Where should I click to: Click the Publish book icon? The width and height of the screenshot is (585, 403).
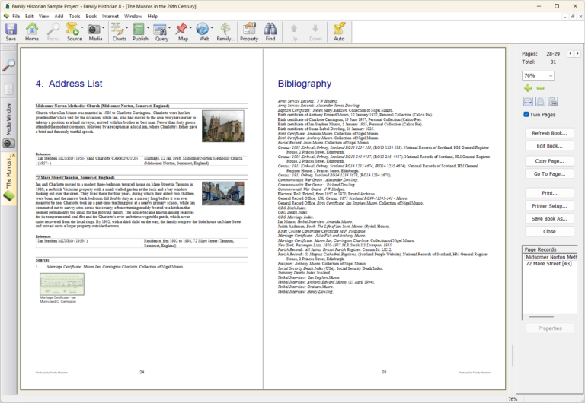pyautogui.click(x=139, y=32)
